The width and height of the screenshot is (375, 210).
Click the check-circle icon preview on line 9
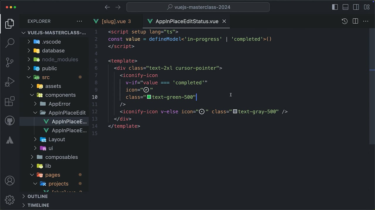(x=146, y=90)
